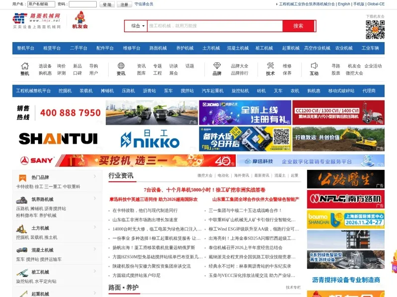Open article 在卡特彼勒，他们与现代制造同行
Screen dimensions: 397x297
(145, 211)
